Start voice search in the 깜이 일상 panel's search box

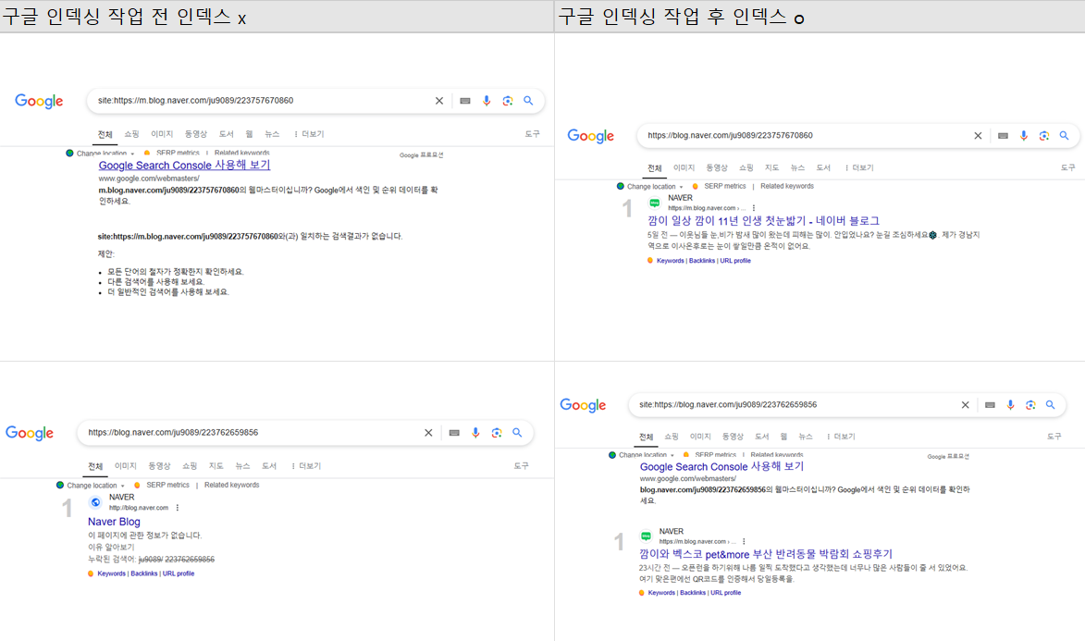tap(1023, 136)
